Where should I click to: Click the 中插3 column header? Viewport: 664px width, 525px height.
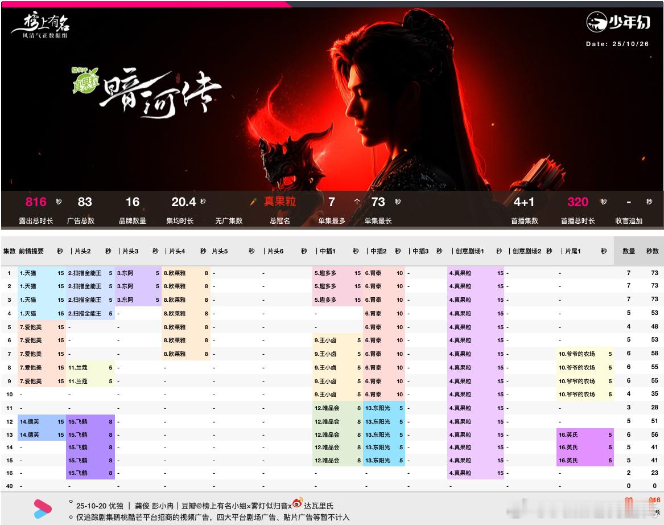(420, 251)
